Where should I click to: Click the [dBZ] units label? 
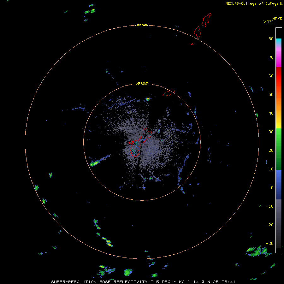pyautogui.click(x=268, y=22)
